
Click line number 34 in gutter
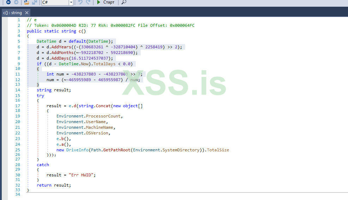[18, 194]
